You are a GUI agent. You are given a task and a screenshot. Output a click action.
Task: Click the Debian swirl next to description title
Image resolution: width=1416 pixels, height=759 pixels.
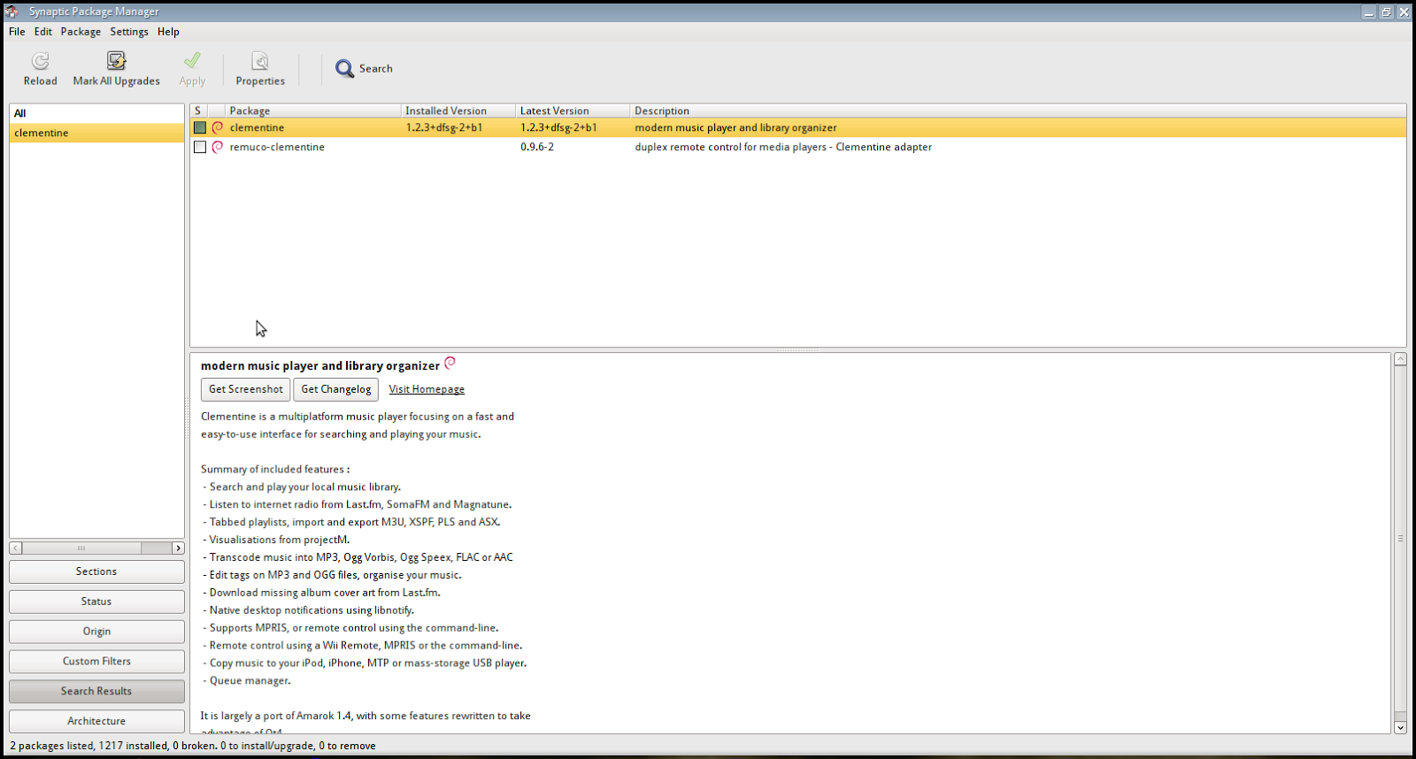(x=450, y=363)
